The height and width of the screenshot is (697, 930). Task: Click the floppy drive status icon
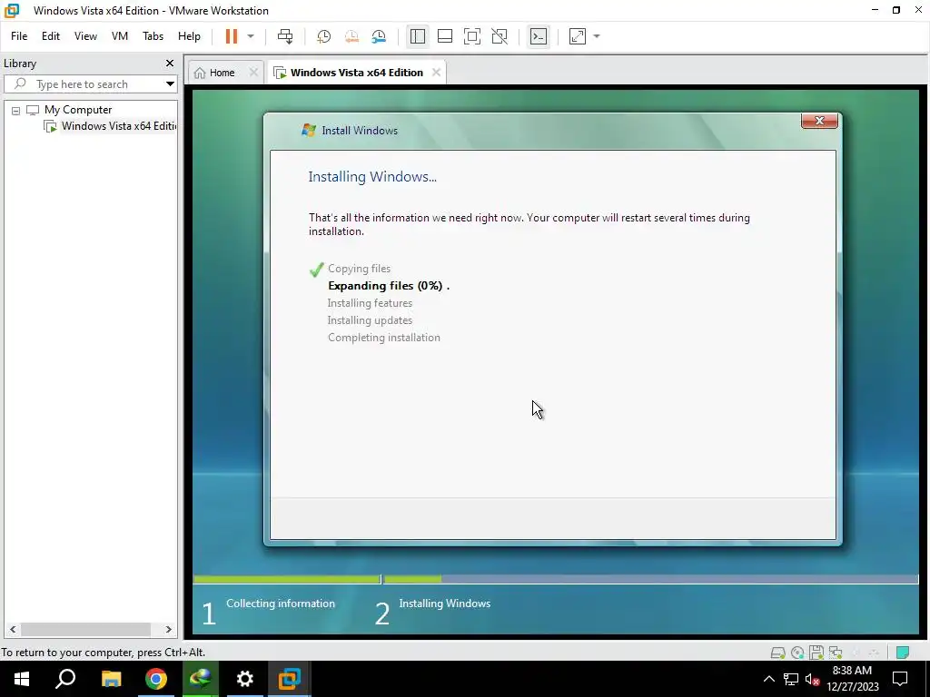[816, 653]
